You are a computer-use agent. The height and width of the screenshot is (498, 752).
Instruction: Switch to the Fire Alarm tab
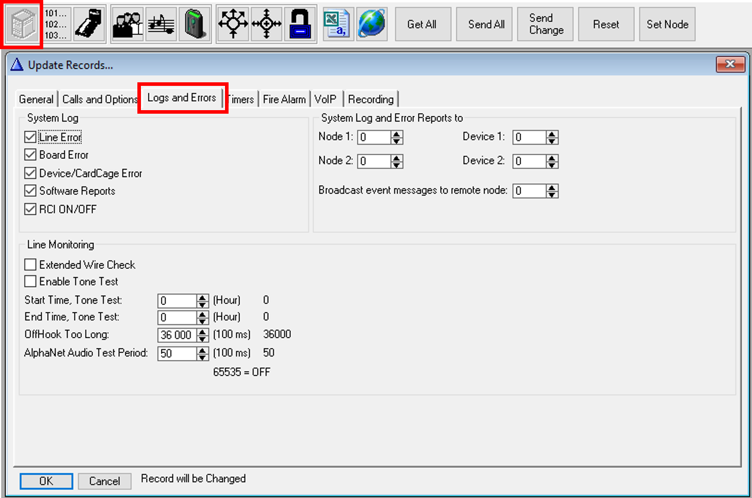click(284, 99)
